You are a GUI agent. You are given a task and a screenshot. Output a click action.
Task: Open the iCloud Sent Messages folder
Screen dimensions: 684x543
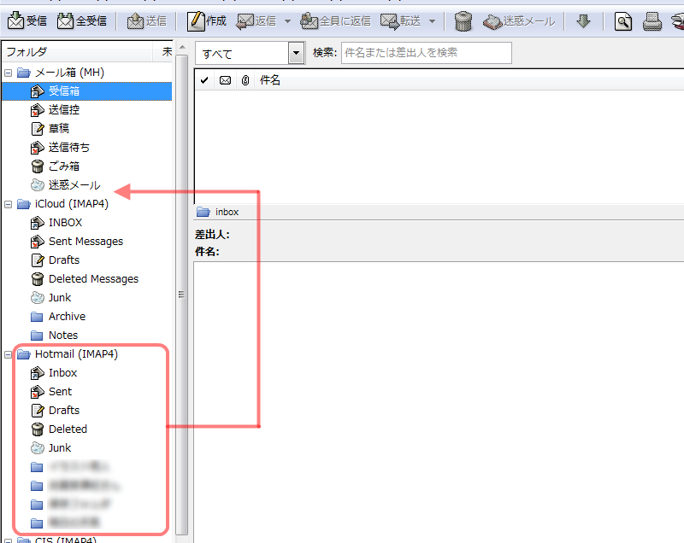(85, 242)
